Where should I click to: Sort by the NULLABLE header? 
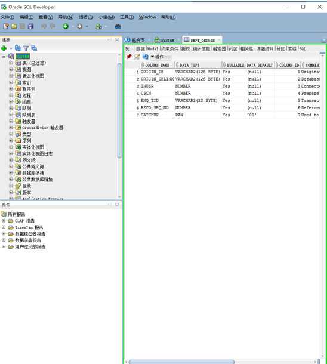coord(235,65)
